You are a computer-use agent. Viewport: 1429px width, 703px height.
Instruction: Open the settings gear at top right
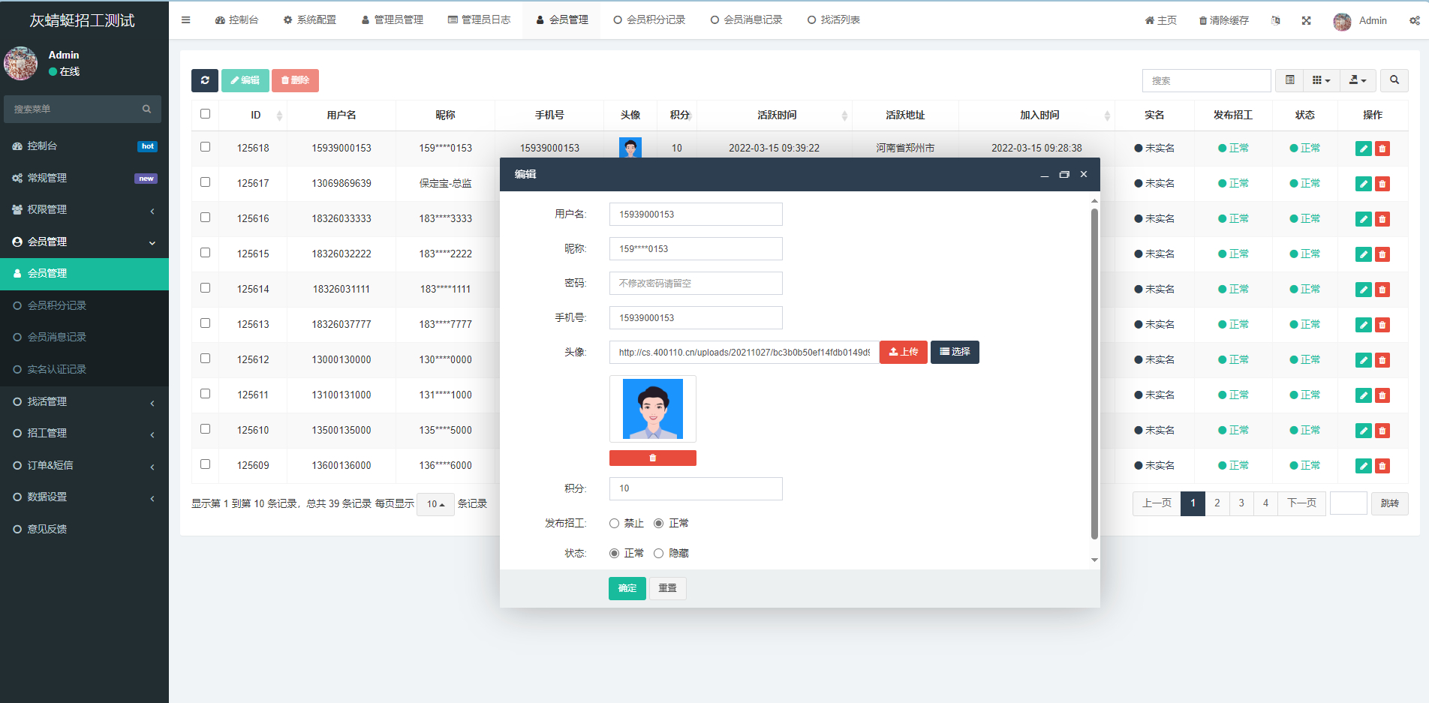click(x=1415, y=20)
